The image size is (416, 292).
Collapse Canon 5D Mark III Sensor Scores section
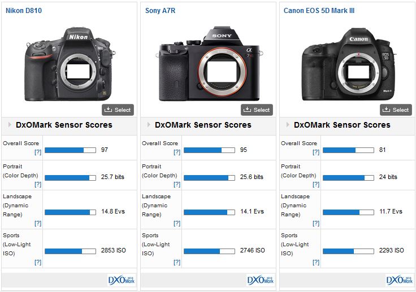pos(288,125)
